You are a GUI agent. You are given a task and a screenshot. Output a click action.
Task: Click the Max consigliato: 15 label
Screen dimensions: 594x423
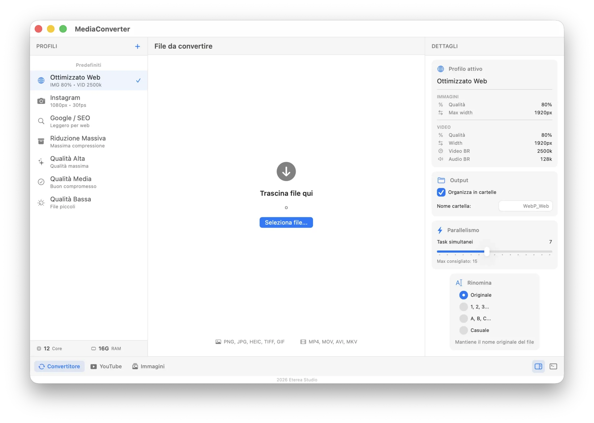click(457, 261)
